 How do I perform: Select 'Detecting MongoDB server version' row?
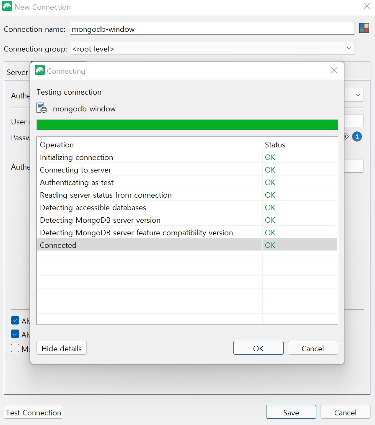[x=187, y=220]
